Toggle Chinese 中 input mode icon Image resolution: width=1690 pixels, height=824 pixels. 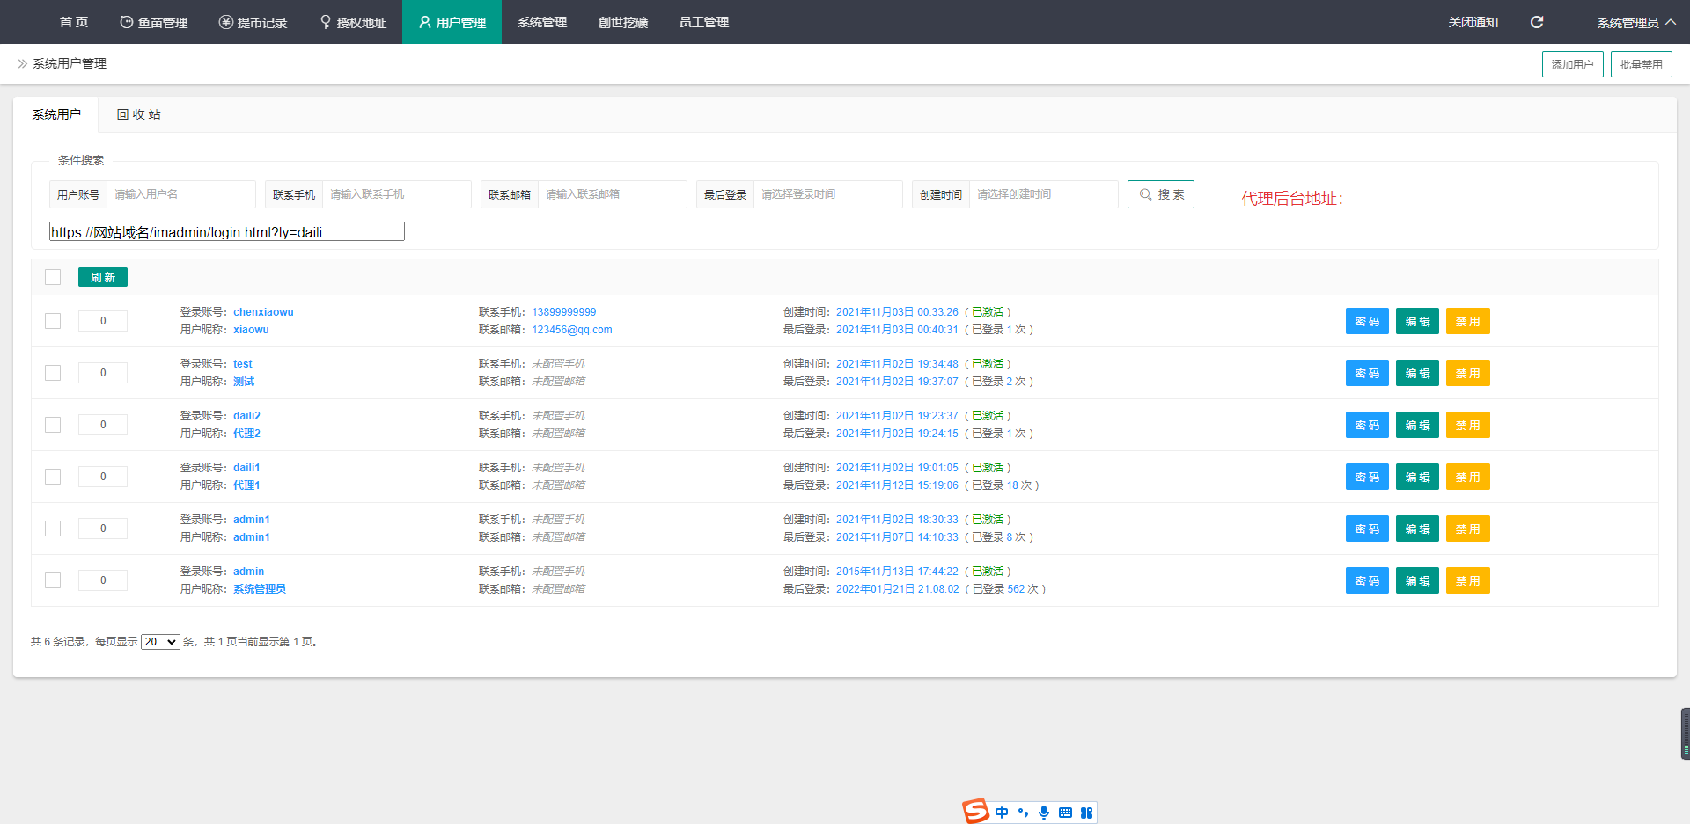tap(1002, 813)
